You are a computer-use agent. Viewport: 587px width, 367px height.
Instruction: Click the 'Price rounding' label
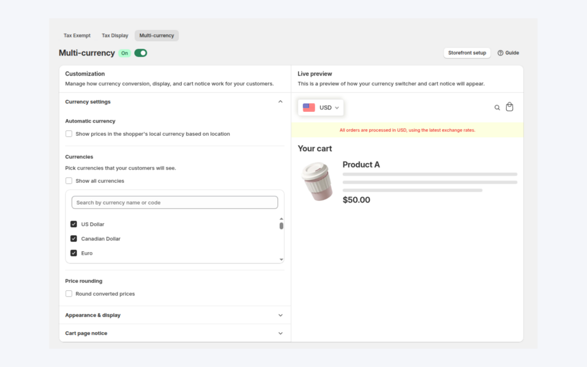84,281
